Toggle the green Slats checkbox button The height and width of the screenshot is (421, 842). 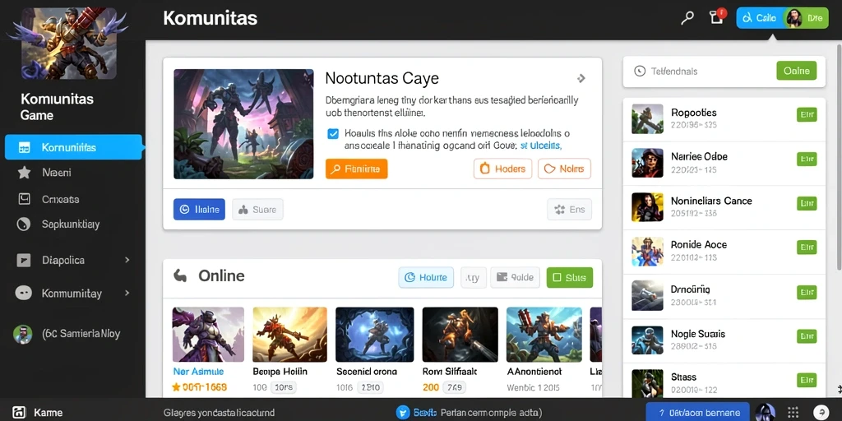click(x=570, y=278)
